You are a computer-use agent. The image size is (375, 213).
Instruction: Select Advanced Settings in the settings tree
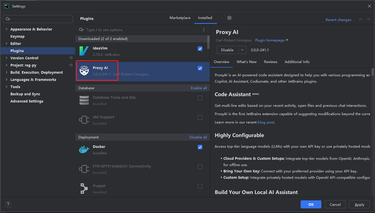pos(27,101)
